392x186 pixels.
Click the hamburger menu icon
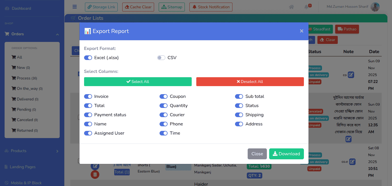pyautogui.click(x=75, y=7)
